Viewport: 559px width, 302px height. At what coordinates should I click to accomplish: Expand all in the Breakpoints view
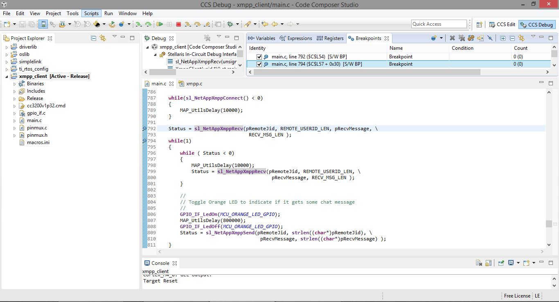pos(503,38)
